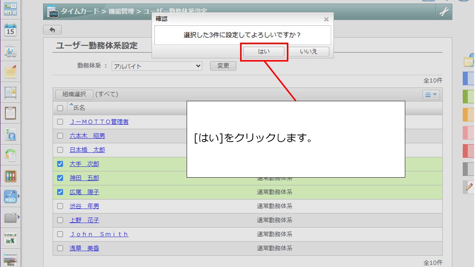
Task: Open the clipboard icon in left sidebar
Action: [x=10, y=113]
